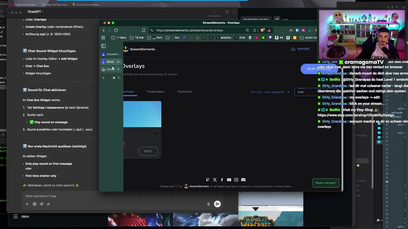The height and width of the screenshot is (229, 408).
Task: Click the X icon in the footer
Action: pos(215,180)
